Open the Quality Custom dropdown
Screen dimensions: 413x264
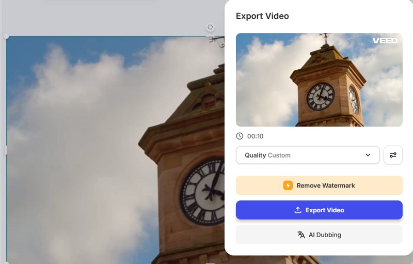click(x=308, y=155)
